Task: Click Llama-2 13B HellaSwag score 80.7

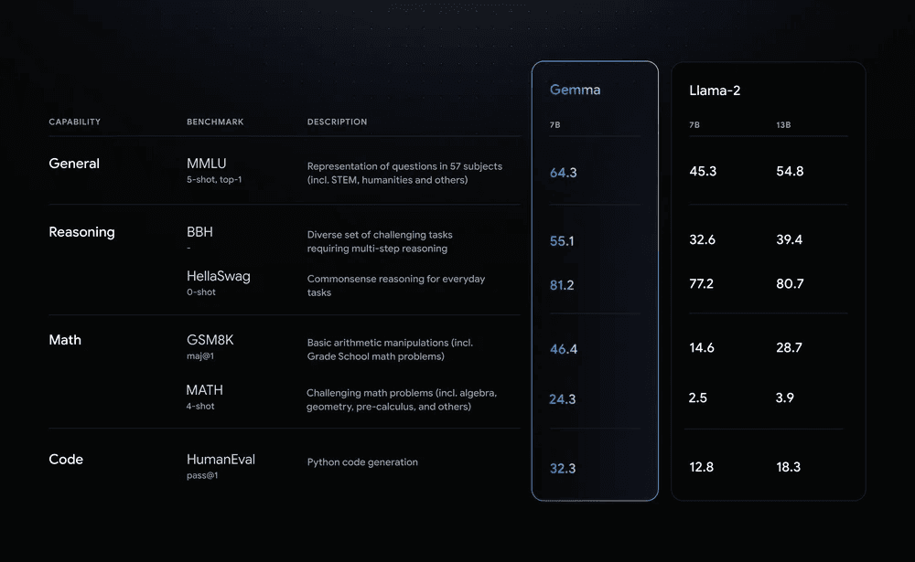Action: point(790,284)
